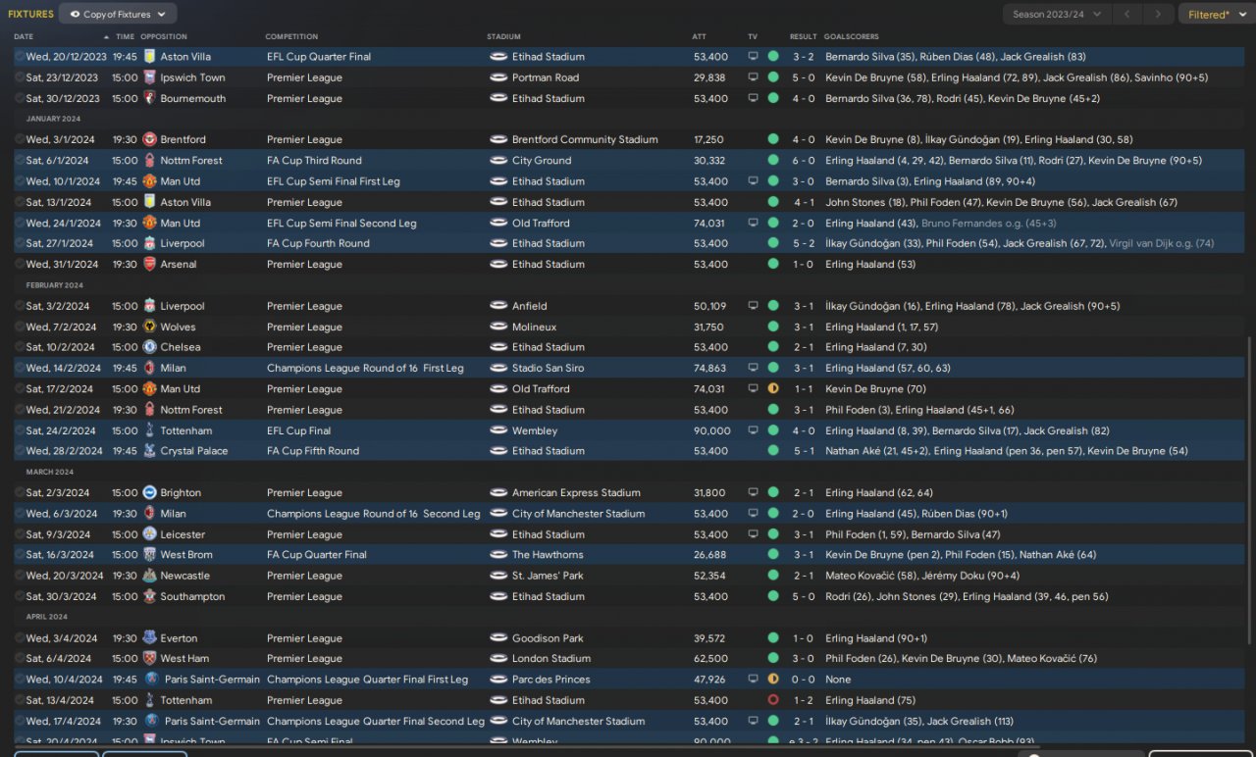Click the West Brom club badge
Screen dimensions: 1256x757
pos(150,555)
